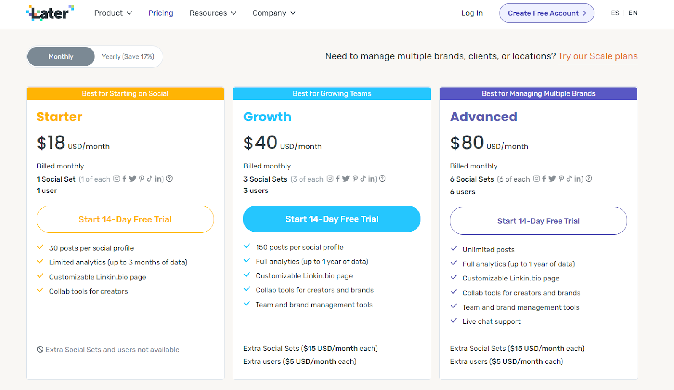Open the Resources dropdown menu

pyautogui.click(x=213, y=13)
